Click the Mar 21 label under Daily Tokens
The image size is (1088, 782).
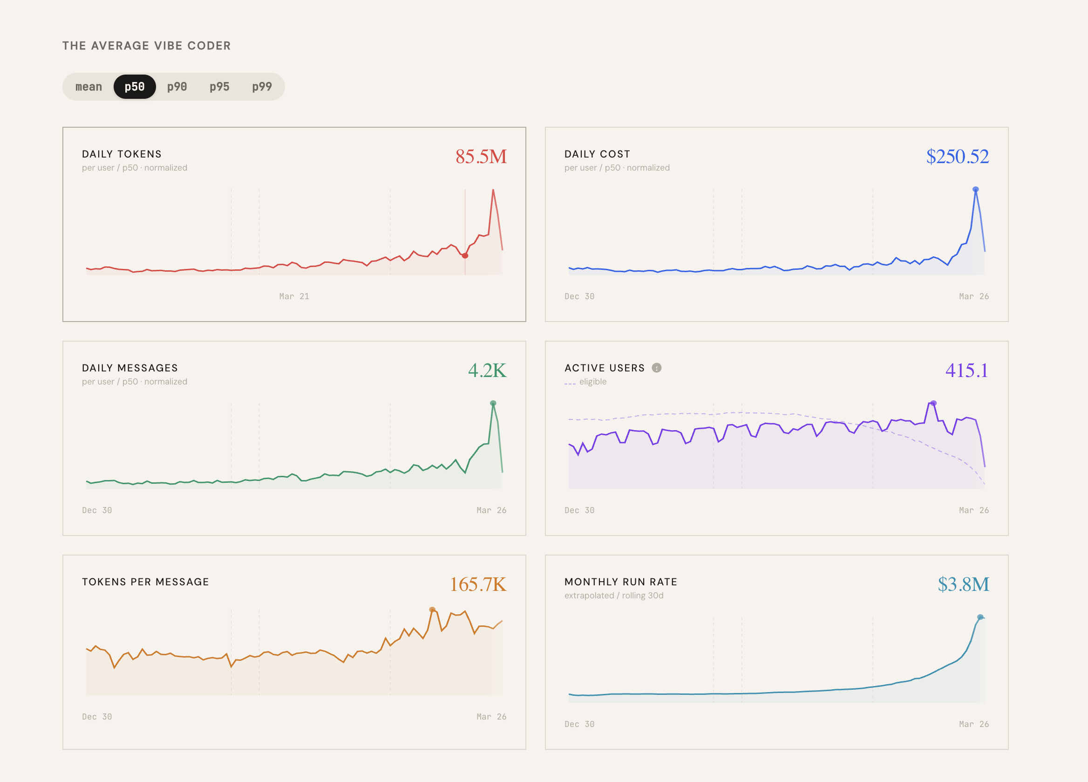pyautogui.click(x=294, y=297)
